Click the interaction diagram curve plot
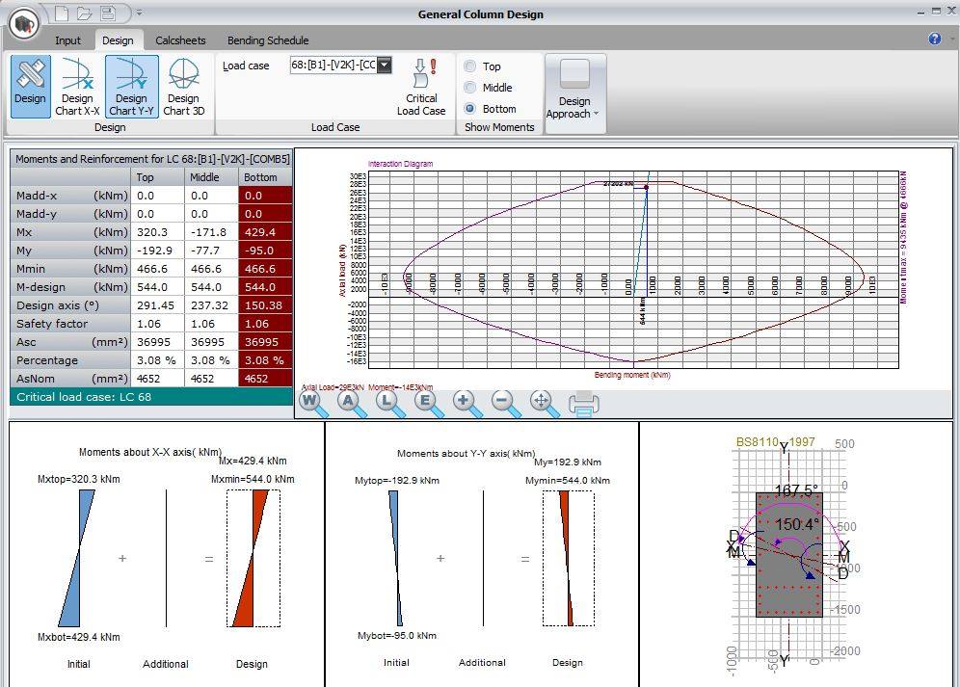The image size is (960, 687). coord(633,270)
